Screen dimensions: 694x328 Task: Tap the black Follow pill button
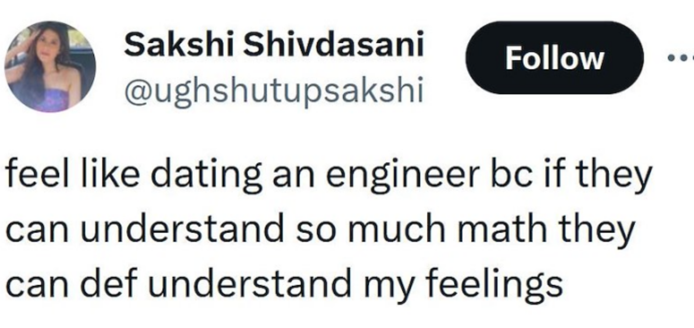click(554, 58)
